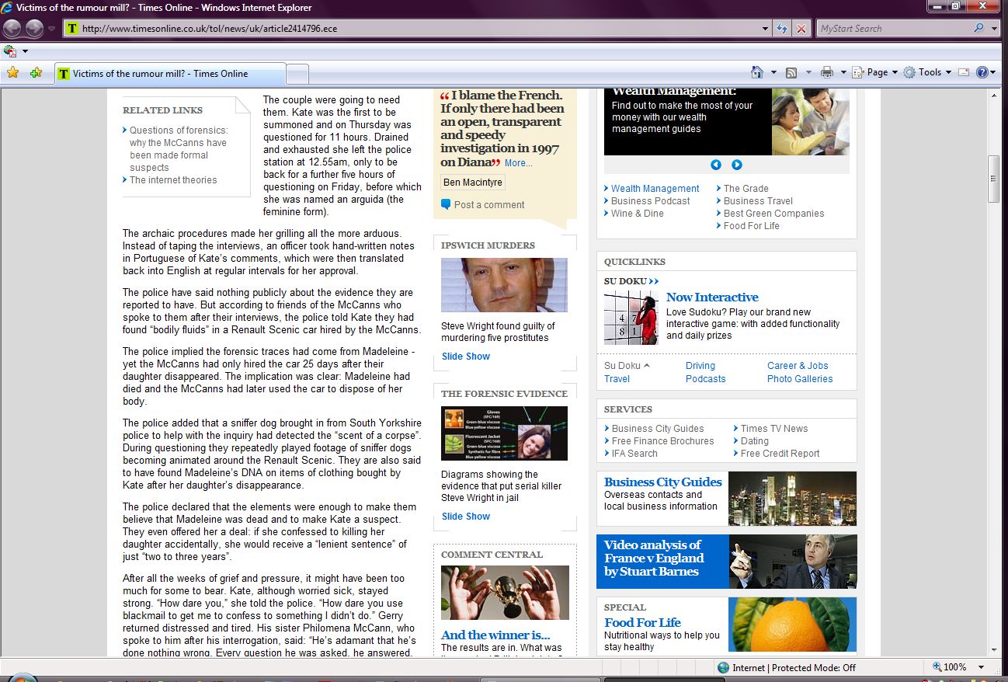Open the Tools menu dropdown
The width and height of the screenshot is (1008, 682).
tap(929, 72)
